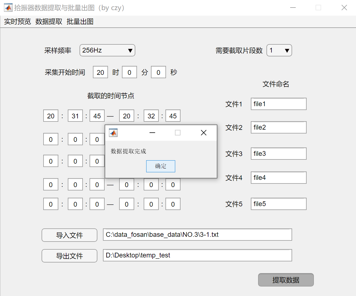Open the 数据提取 menu

49,21
